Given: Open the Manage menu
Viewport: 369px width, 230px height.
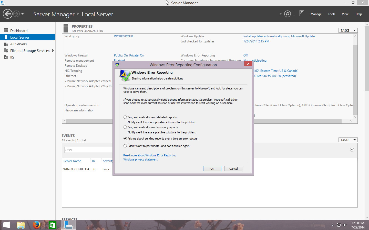Looking at the screenshot, I should coord(316,14).
